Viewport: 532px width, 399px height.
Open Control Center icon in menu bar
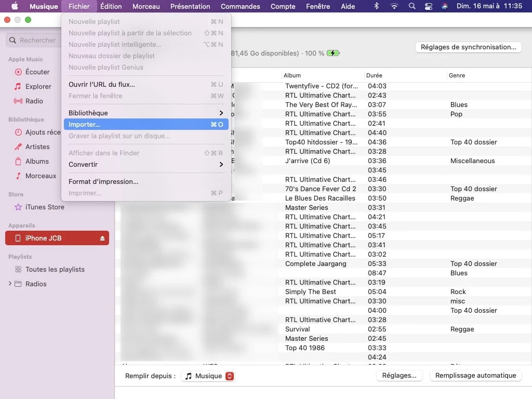(429, 6)
